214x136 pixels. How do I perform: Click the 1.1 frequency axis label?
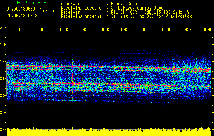pyautogui.click(x=3, y=44)
